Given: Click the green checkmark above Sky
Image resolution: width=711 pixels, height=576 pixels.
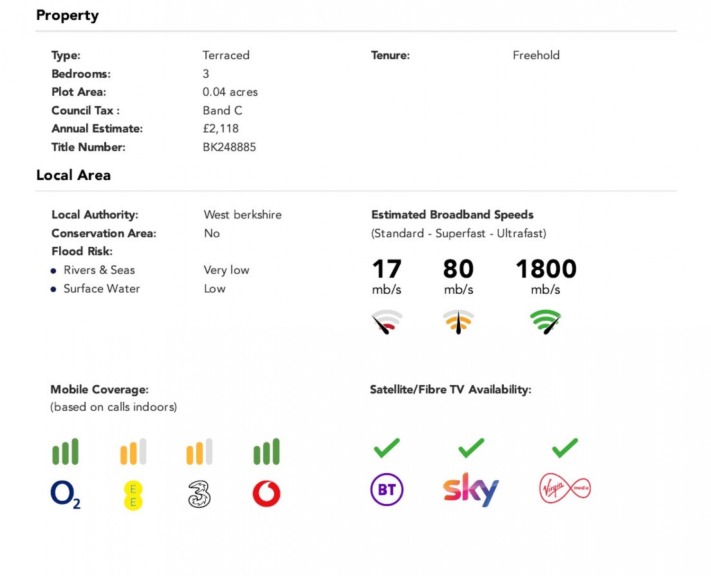Looking at the screenshot, I should coord(471,448).
